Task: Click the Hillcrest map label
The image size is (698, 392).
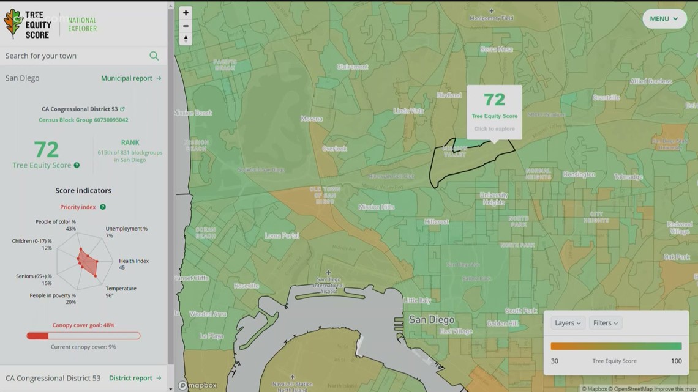Action: click(x=436, y=222)
